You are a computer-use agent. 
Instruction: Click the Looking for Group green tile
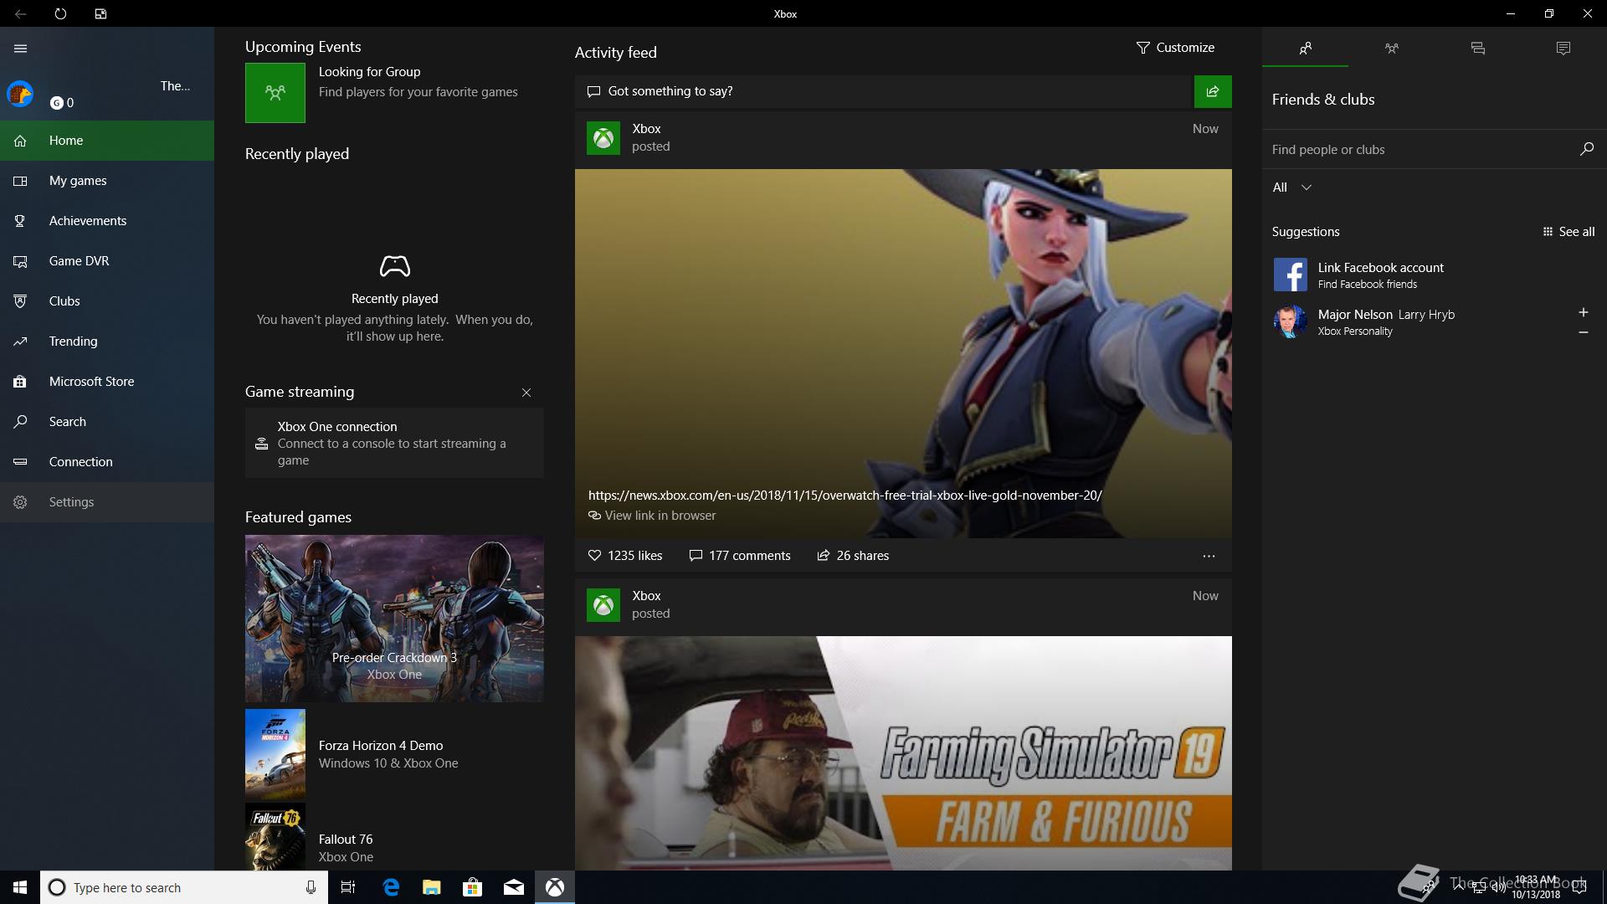pyautogui.click(x=275, y=93)
